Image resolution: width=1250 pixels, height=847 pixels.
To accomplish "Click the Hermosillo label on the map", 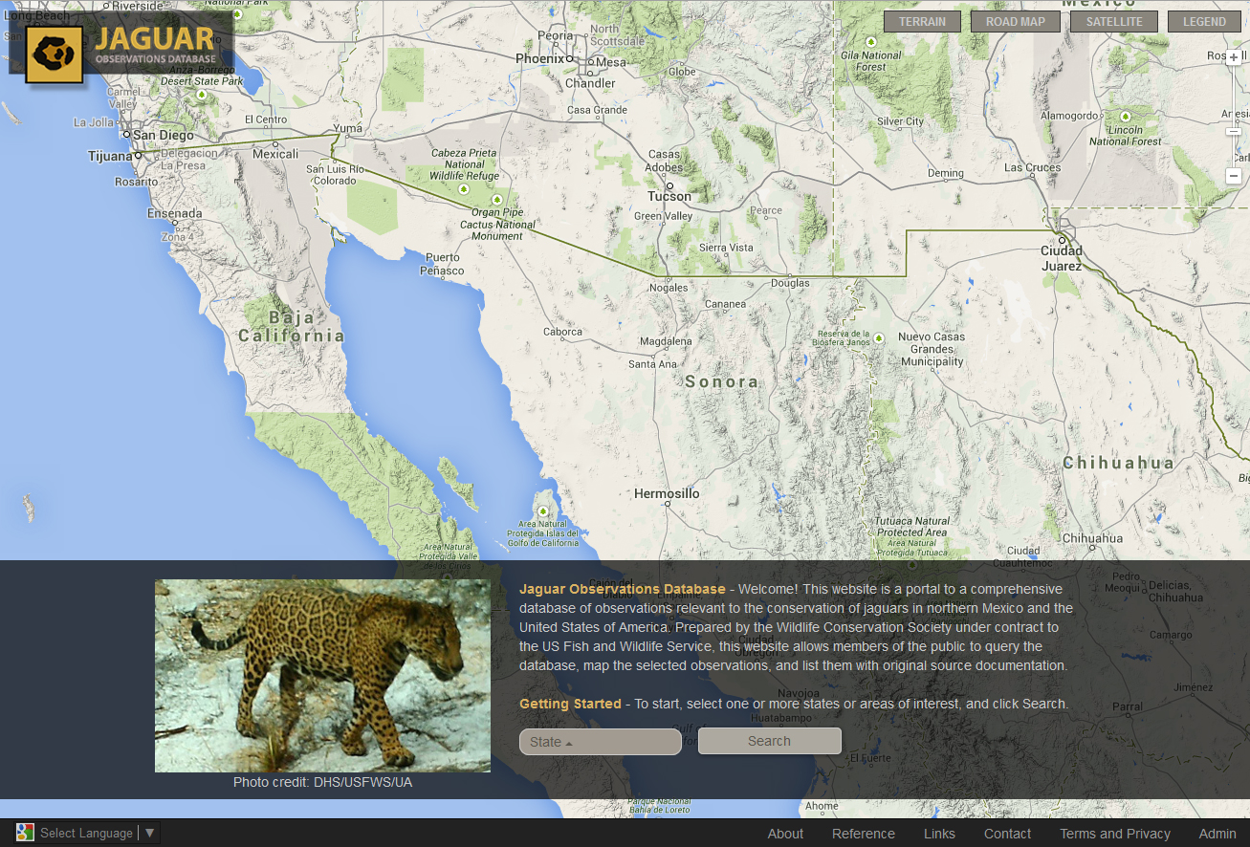I will [x=667, y=494].
